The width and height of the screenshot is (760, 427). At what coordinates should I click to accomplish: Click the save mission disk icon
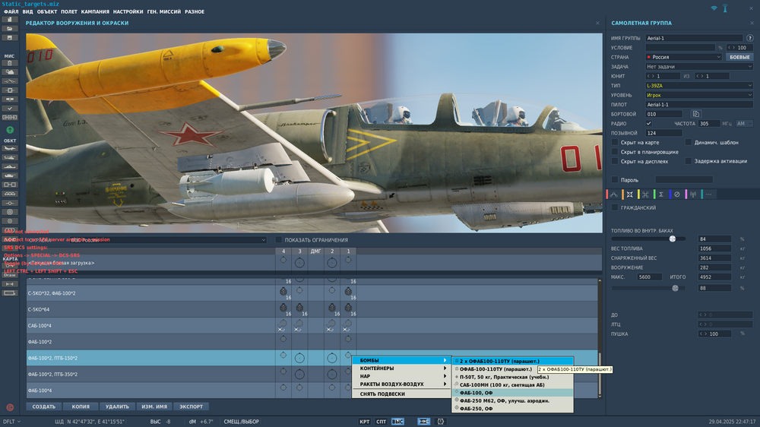[x=10, y=37]
